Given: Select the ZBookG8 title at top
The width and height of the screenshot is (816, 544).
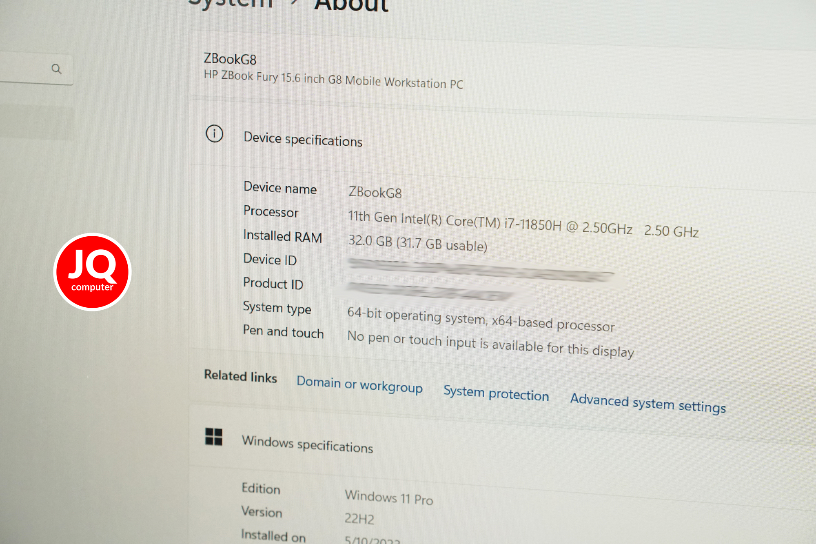Looking at the screenshot, I should coord(230,59).
